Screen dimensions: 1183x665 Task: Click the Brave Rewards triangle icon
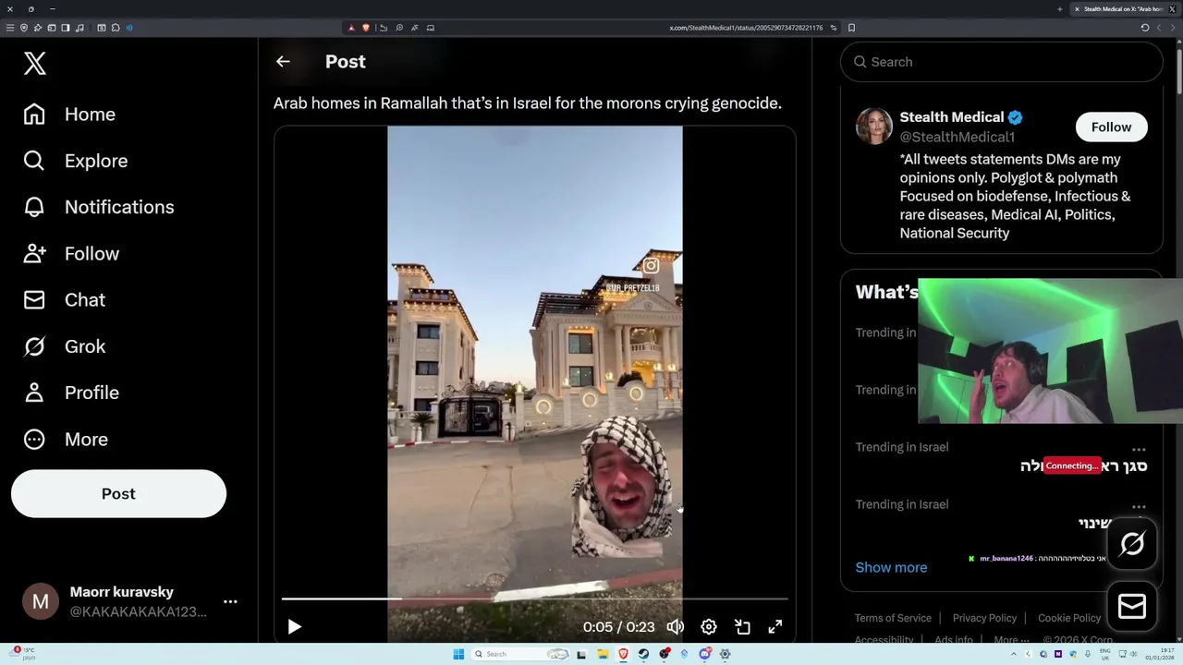click(x=351, y=28)
